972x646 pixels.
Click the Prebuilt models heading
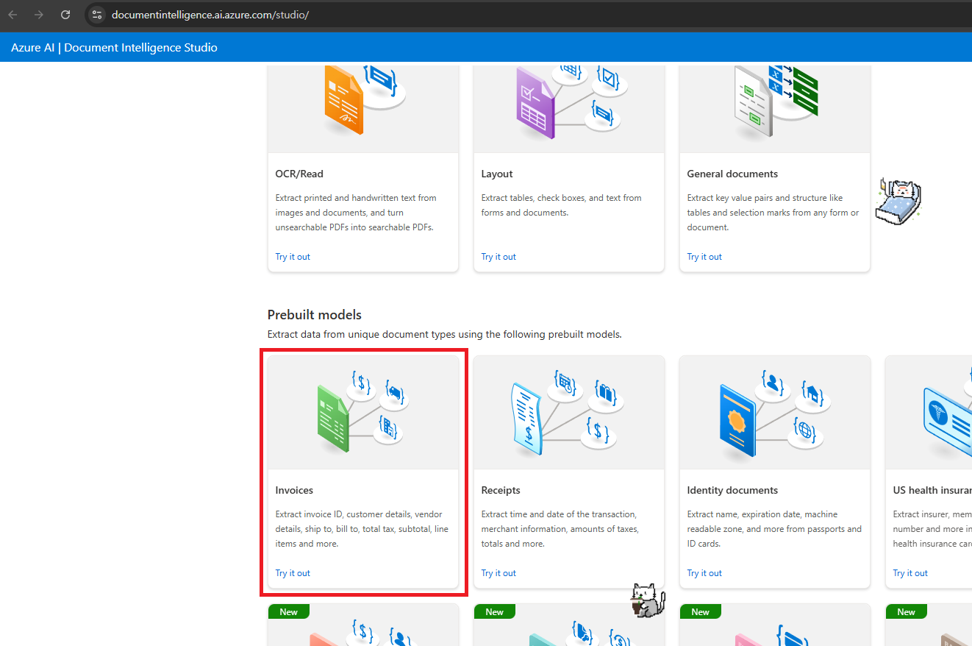click(x=315, y=315)
